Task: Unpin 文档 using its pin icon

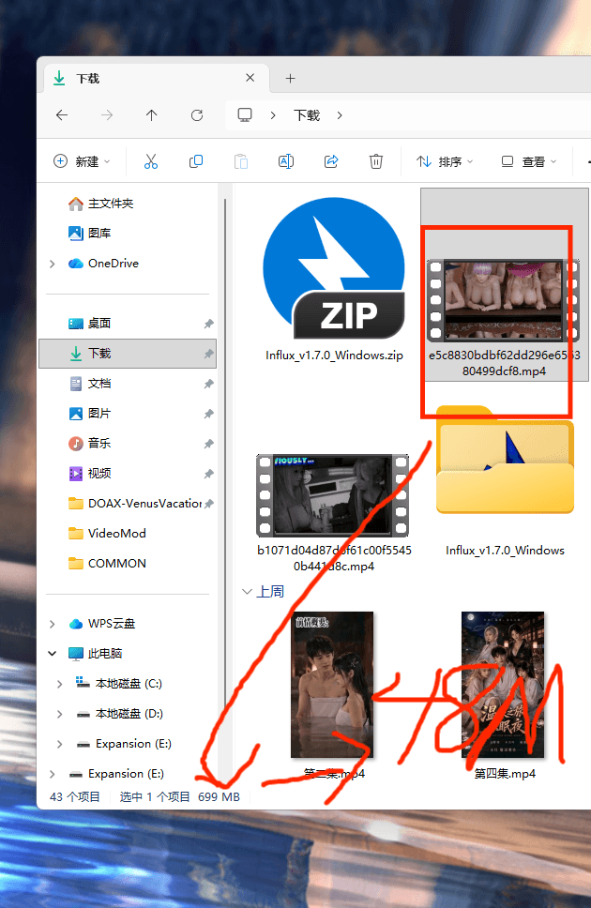Action: tap(208, 384)
